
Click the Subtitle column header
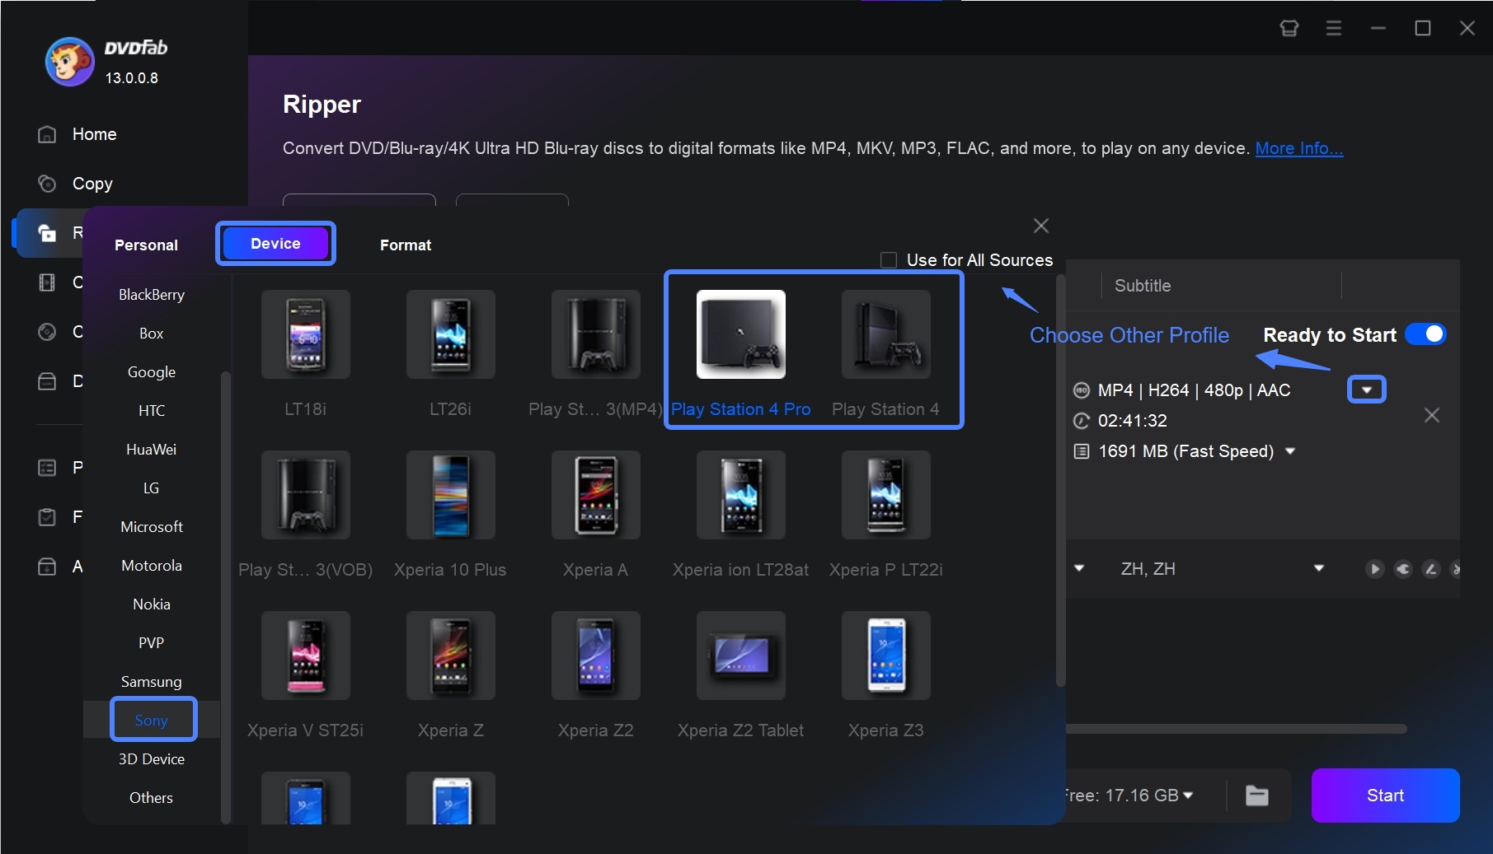(x=1143, y=286)
